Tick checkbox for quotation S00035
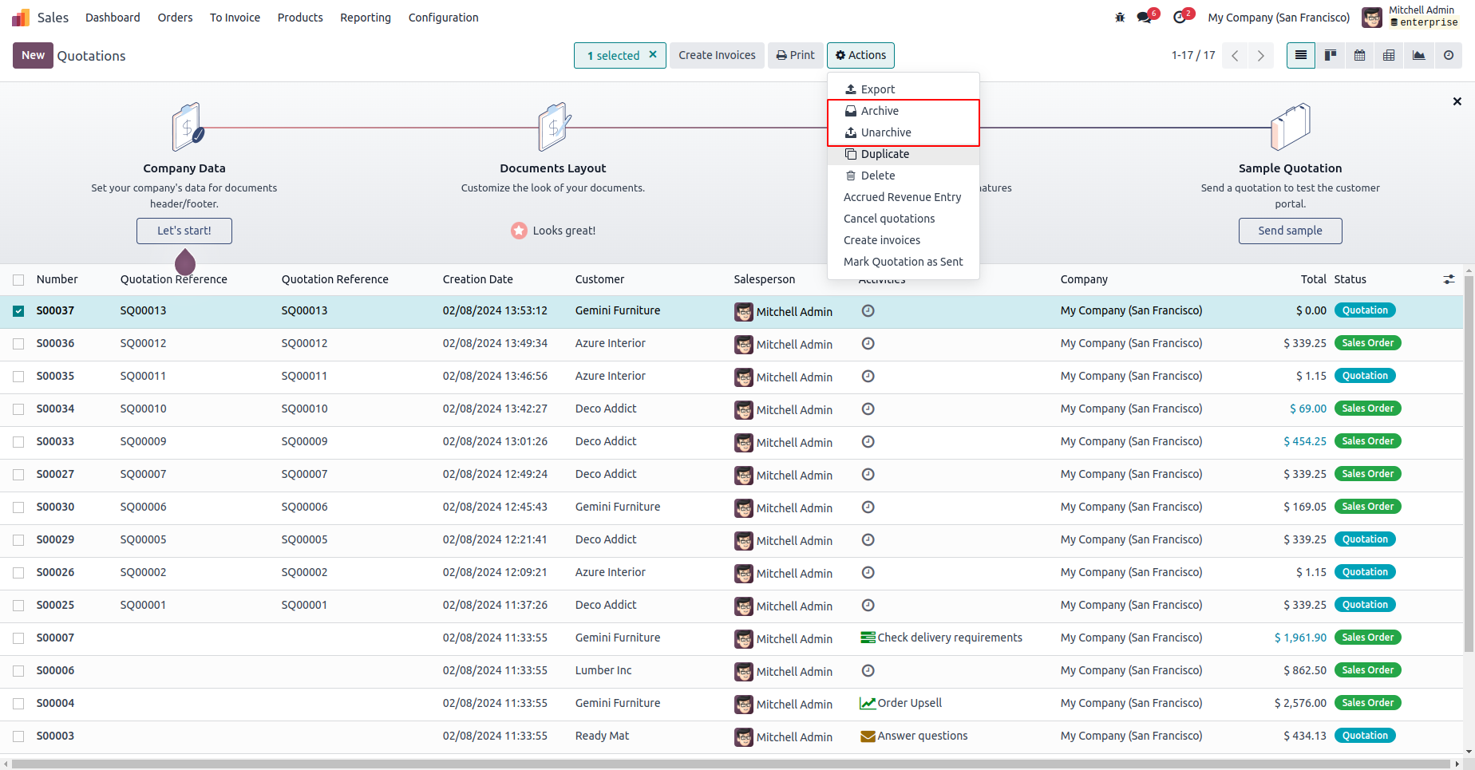The image size is (1475, 770). tap(18, 377)
